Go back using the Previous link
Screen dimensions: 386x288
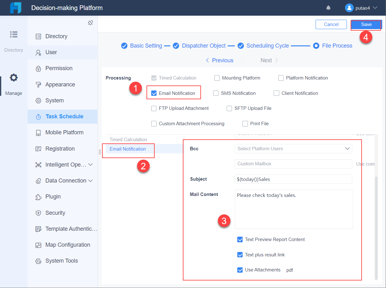coord(219,60)
